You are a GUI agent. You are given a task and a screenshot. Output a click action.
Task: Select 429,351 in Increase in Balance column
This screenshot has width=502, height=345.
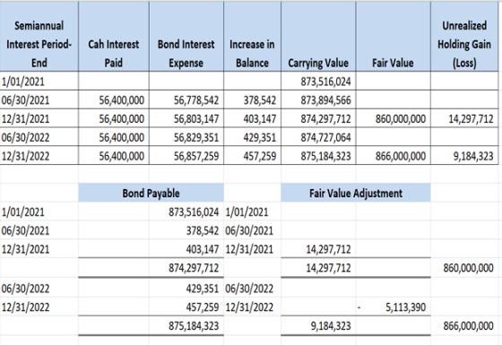click(x=252, y=137)
